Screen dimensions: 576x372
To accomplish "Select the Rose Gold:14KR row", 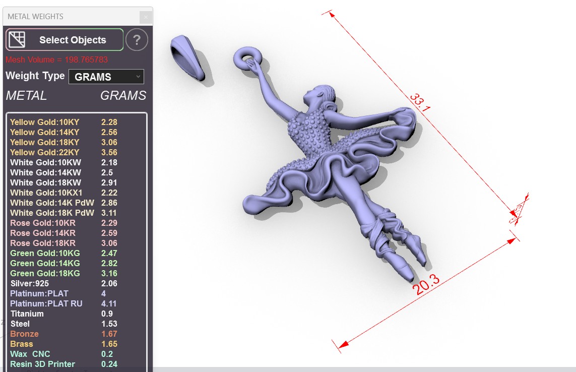I will 77,233.
